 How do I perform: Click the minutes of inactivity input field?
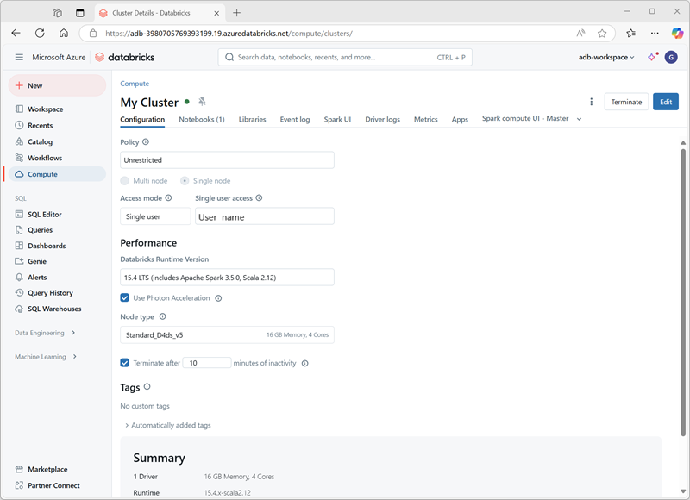pos(207,362)
